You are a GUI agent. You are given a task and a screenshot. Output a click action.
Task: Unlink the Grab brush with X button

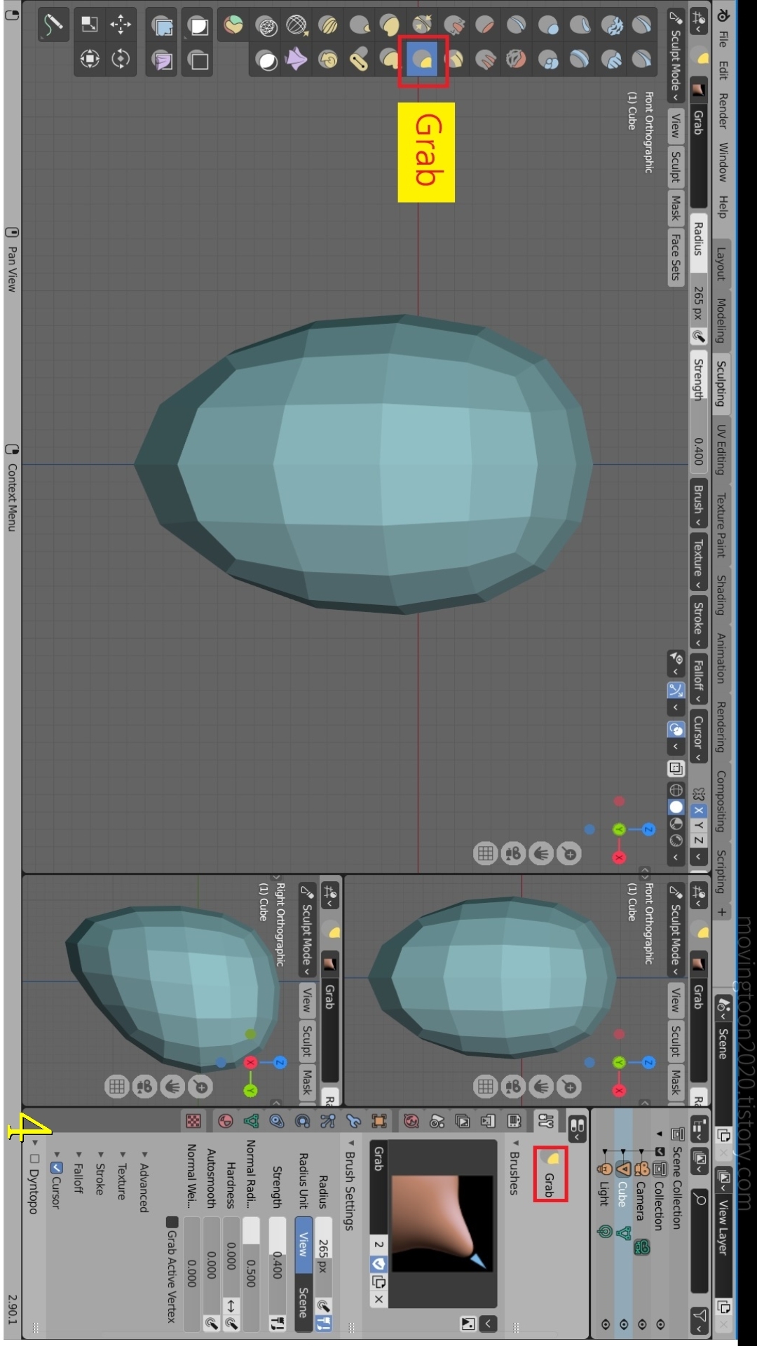[378, 1299]
